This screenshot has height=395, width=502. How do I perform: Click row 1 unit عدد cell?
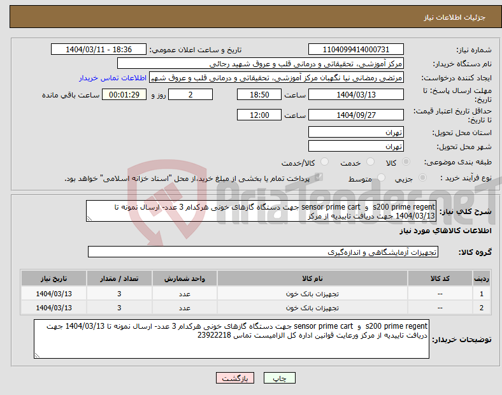tap(185, 294)
